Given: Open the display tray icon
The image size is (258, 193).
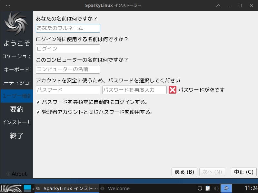Looking at the screenshot, I should (x=200, y=188).
